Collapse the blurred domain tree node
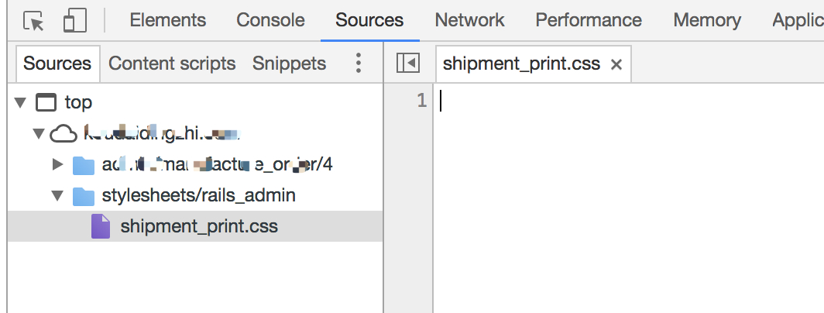Viewport: 824px width, 313px height. point(39,133)
